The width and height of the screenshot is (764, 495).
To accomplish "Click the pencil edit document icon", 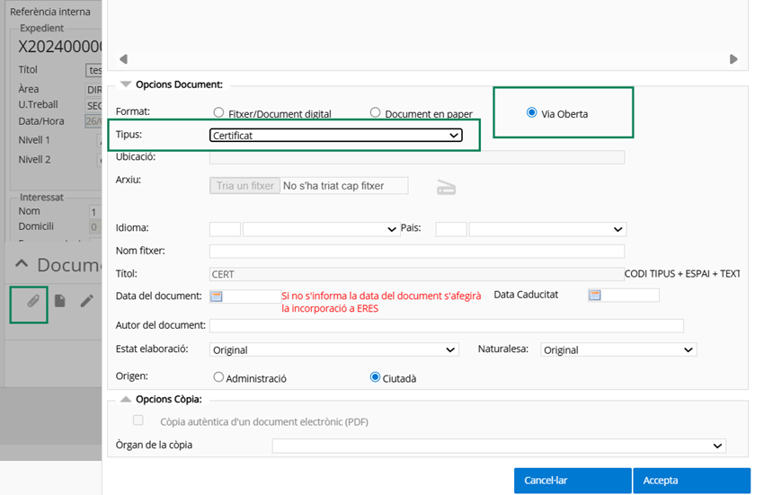I will click(x=86, y=301).
